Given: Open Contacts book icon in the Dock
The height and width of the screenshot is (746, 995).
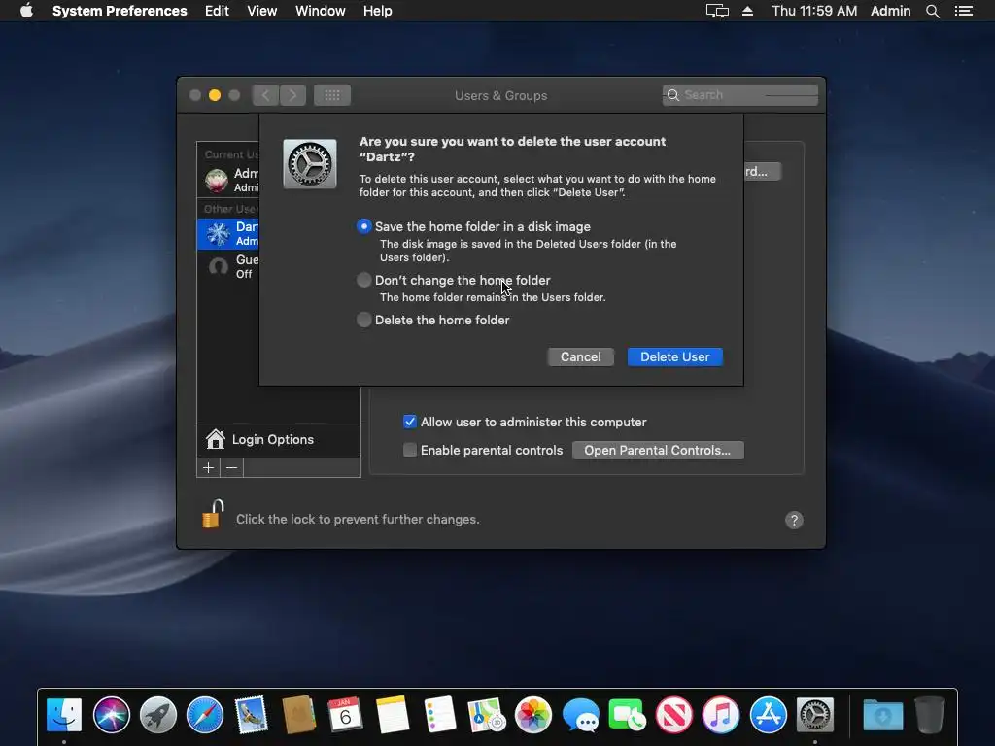Looking at the screenshot, I should pos(299,715).
